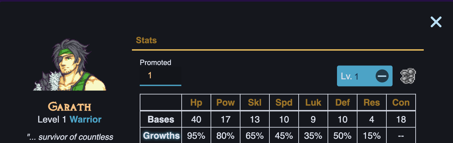This screenshot has width=453, height=143.
Task: Open the Warrior class link
Action: [85, 119]
